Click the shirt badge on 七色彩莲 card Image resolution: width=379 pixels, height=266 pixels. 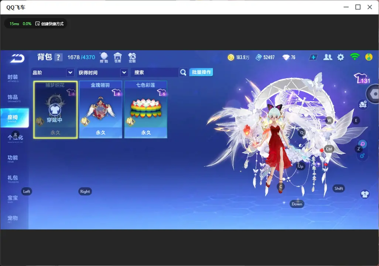point(161,92)
